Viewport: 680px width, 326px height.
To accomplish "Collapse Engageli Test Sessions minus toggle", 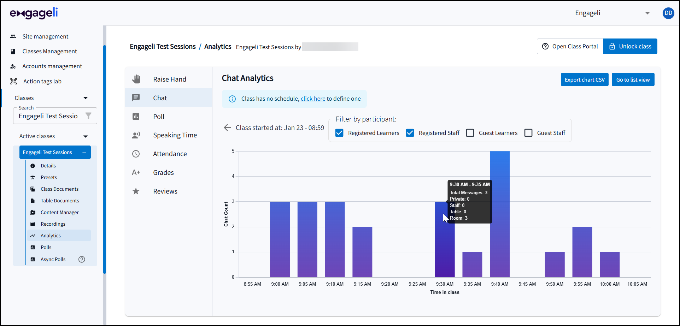I will click(84, 152).
